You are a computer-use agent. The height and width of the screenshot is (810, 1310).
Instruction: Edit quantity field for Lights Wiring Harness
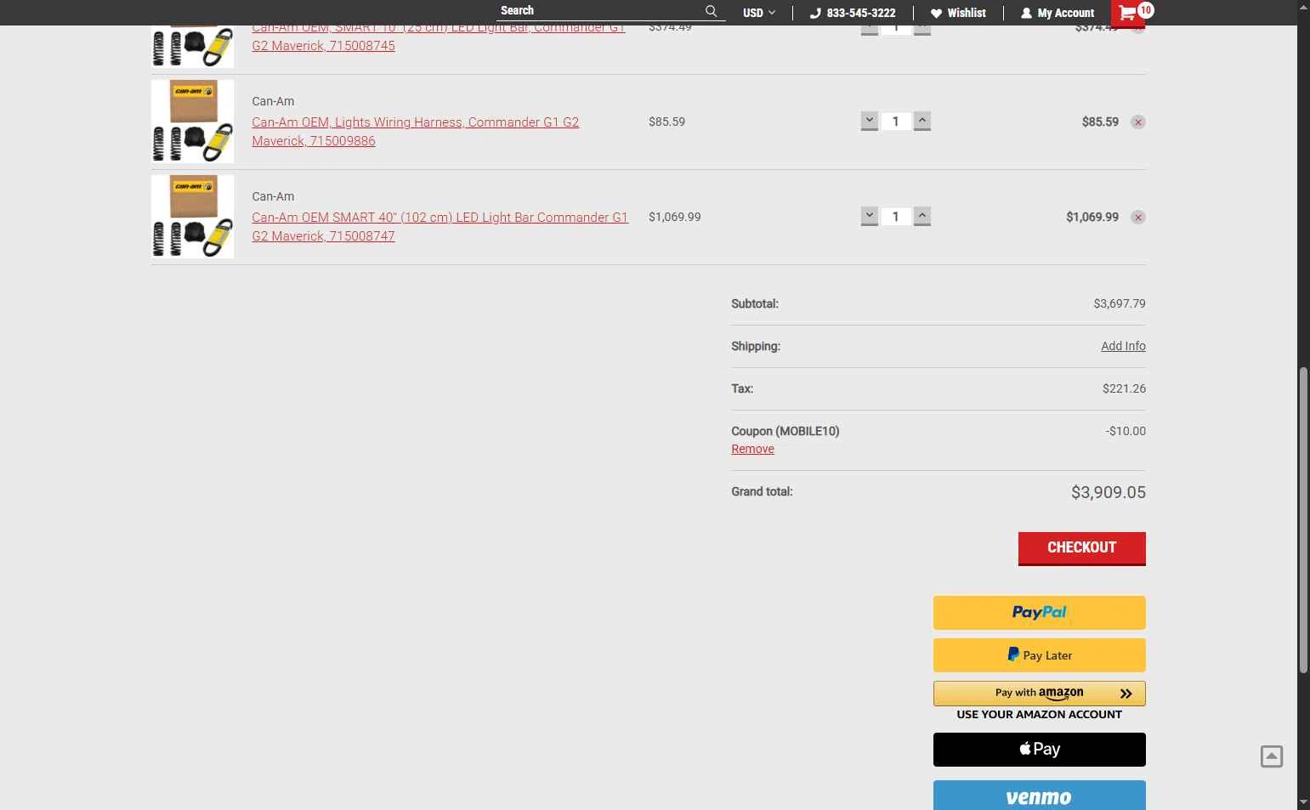tap(895, 122)
